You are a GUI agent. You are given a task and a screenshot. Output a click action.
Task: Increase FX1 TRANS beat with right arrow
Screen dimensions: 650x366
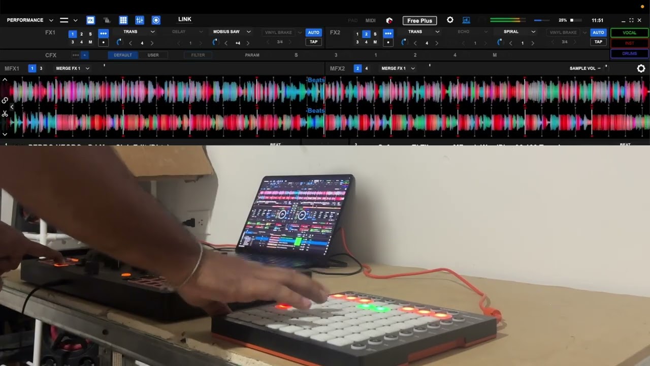[152, 43]
